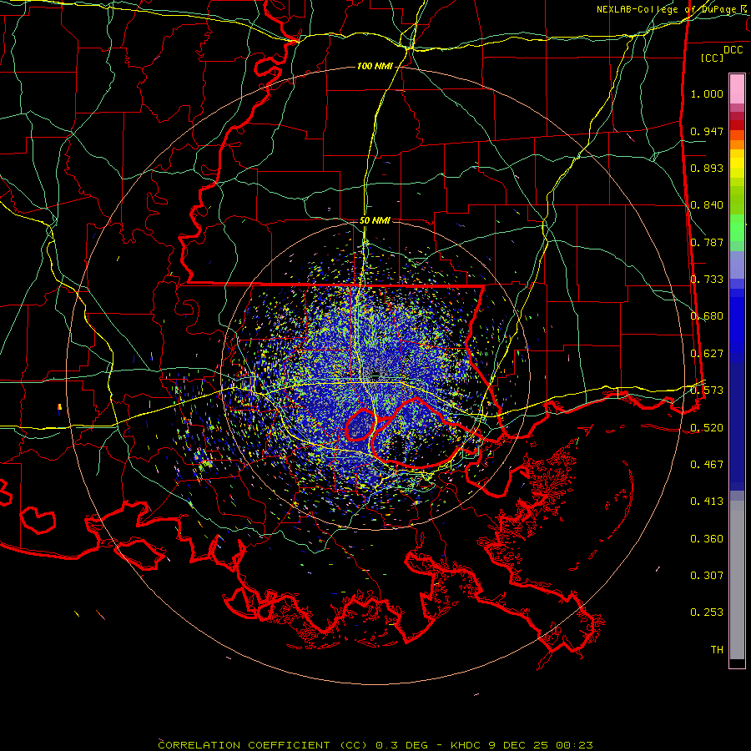This screenshot has width=751, height=751.
Task: Click the 0.893 legend value
Action: coord(707,168)
